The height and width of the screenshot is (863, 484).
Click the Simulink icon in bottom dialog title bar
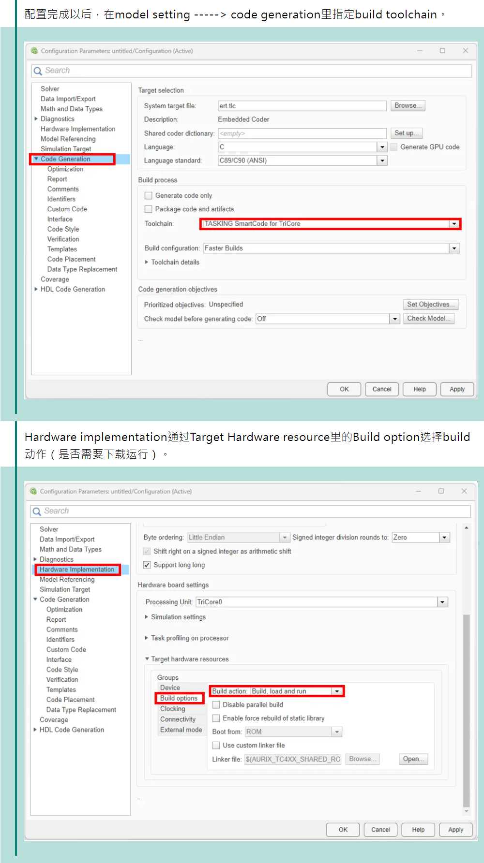(33, 491)
